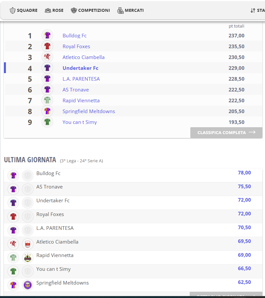265x298 pixels.
Task: Open the Competizioni menu
Action: click(x=90, y=10)
